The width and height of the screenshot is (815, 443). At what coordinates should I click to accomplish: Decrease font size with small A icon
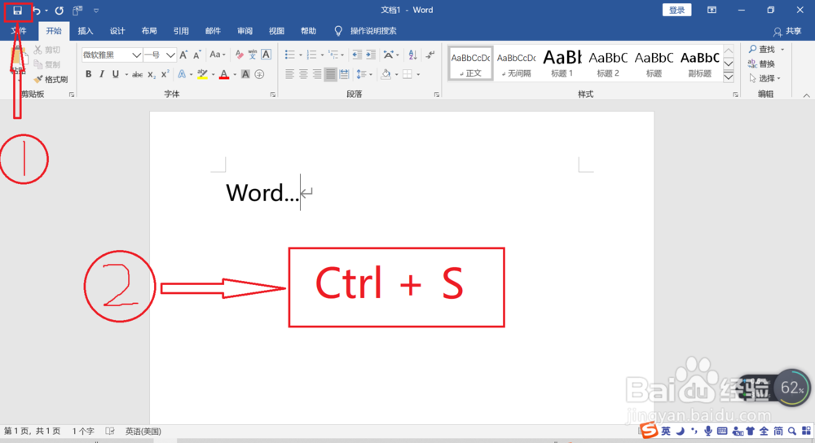[197, 55]
